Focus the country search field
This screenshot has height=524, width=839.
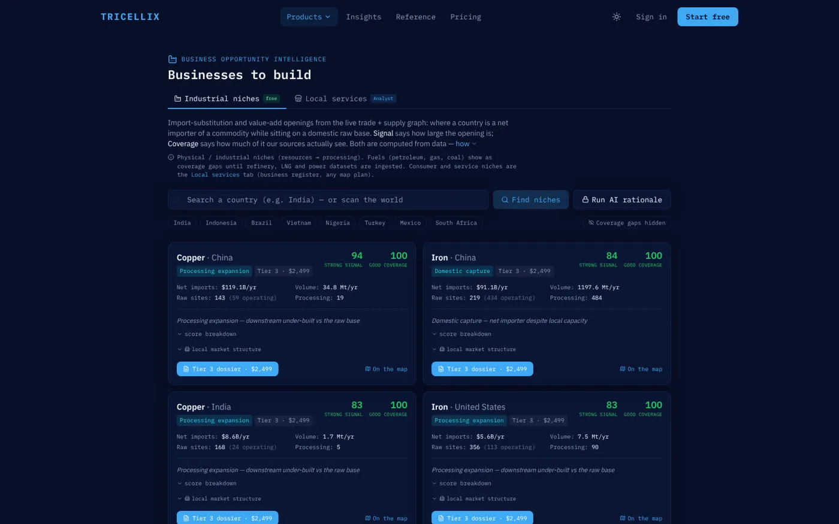click(x=328, y=200)
